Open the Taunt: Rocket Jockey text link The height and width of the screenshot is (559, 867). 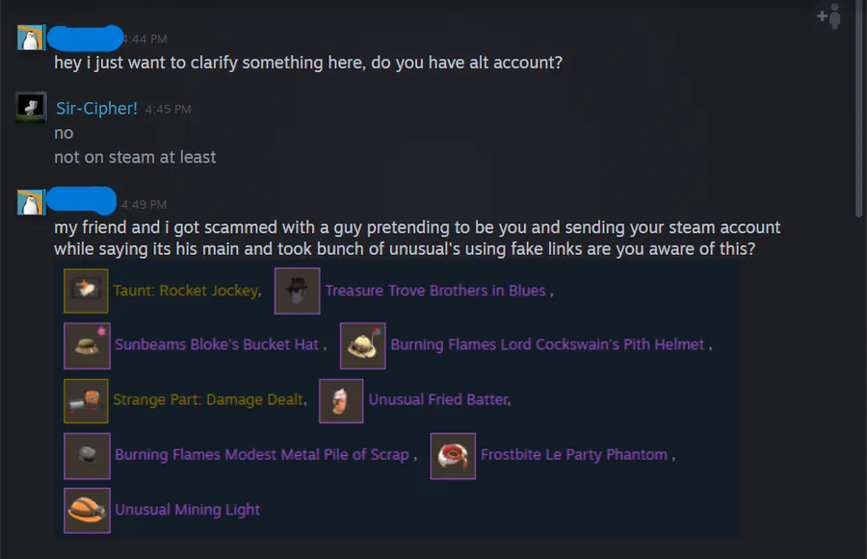click(186, 291)
